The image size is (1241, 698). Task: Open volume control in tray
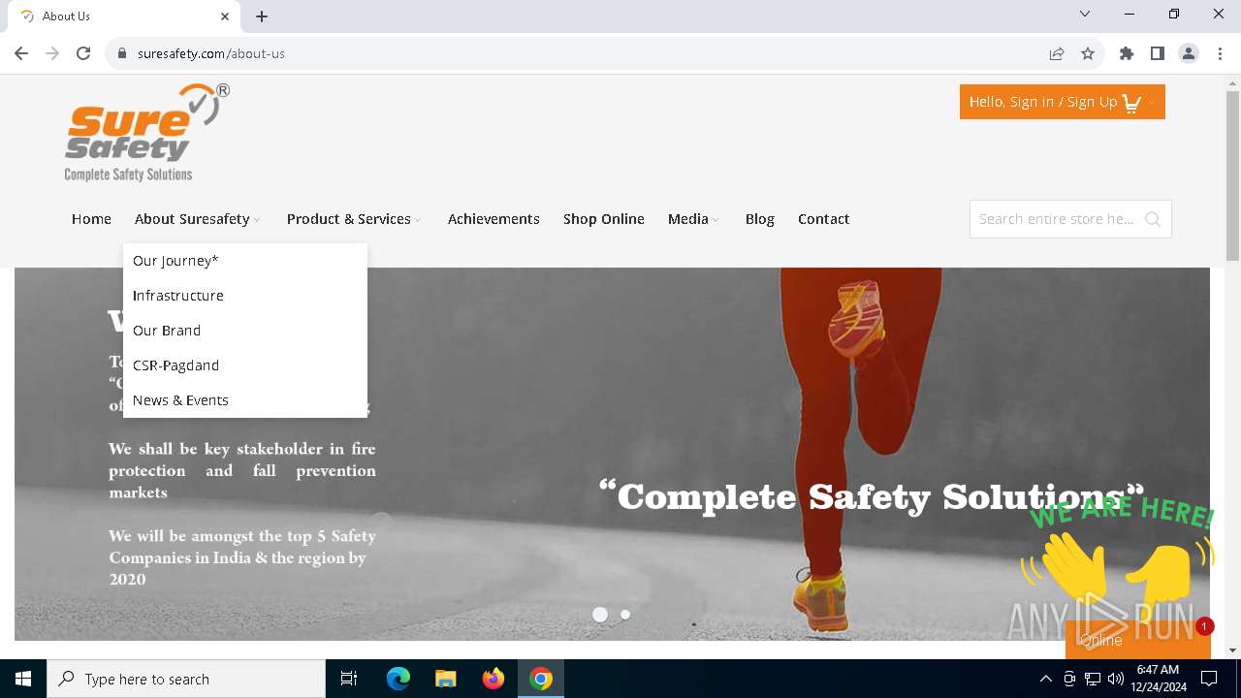pos(1116,679)
